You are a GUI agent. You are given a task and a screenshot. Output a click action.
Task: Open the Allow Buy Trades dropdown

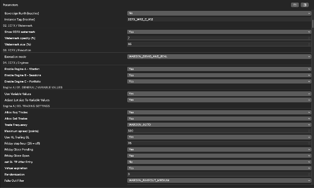(x=219, y=112)
